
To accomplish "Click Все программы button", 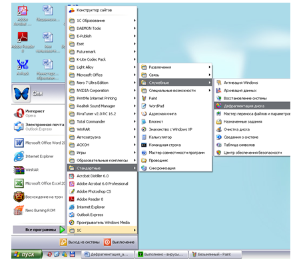I will tap(39, 230).
